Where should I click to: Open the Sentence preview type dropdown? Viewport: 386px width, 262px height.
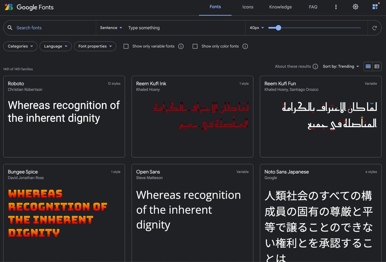click(111, 28)
